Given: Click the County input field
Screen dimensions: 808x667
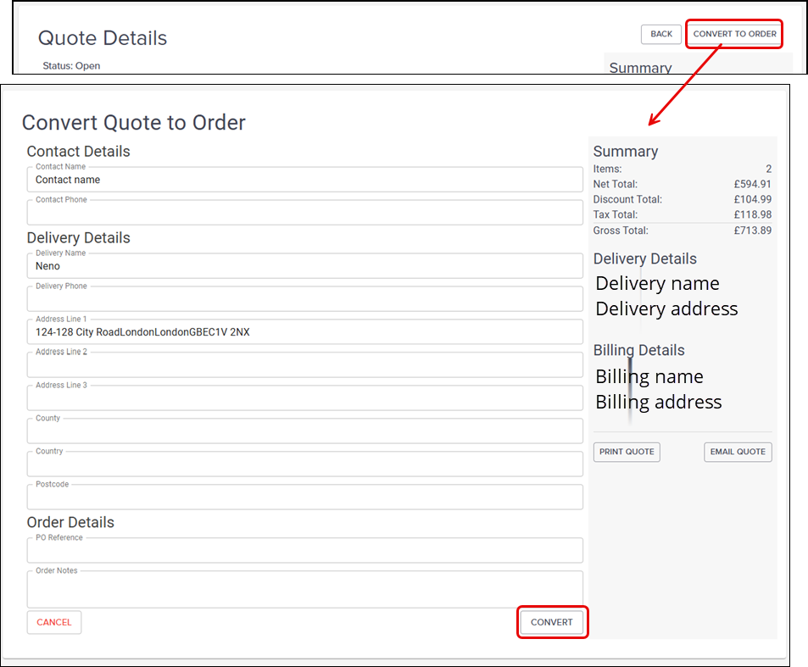Looking at the screenshot, I should coord(304,431).
